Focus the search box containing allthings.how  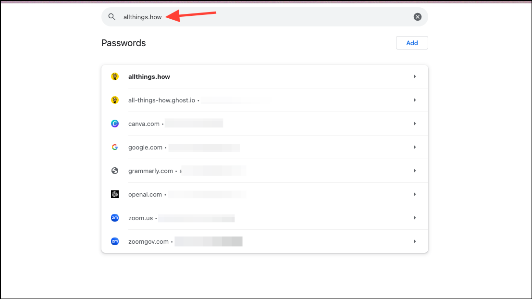tap(265, 17)
